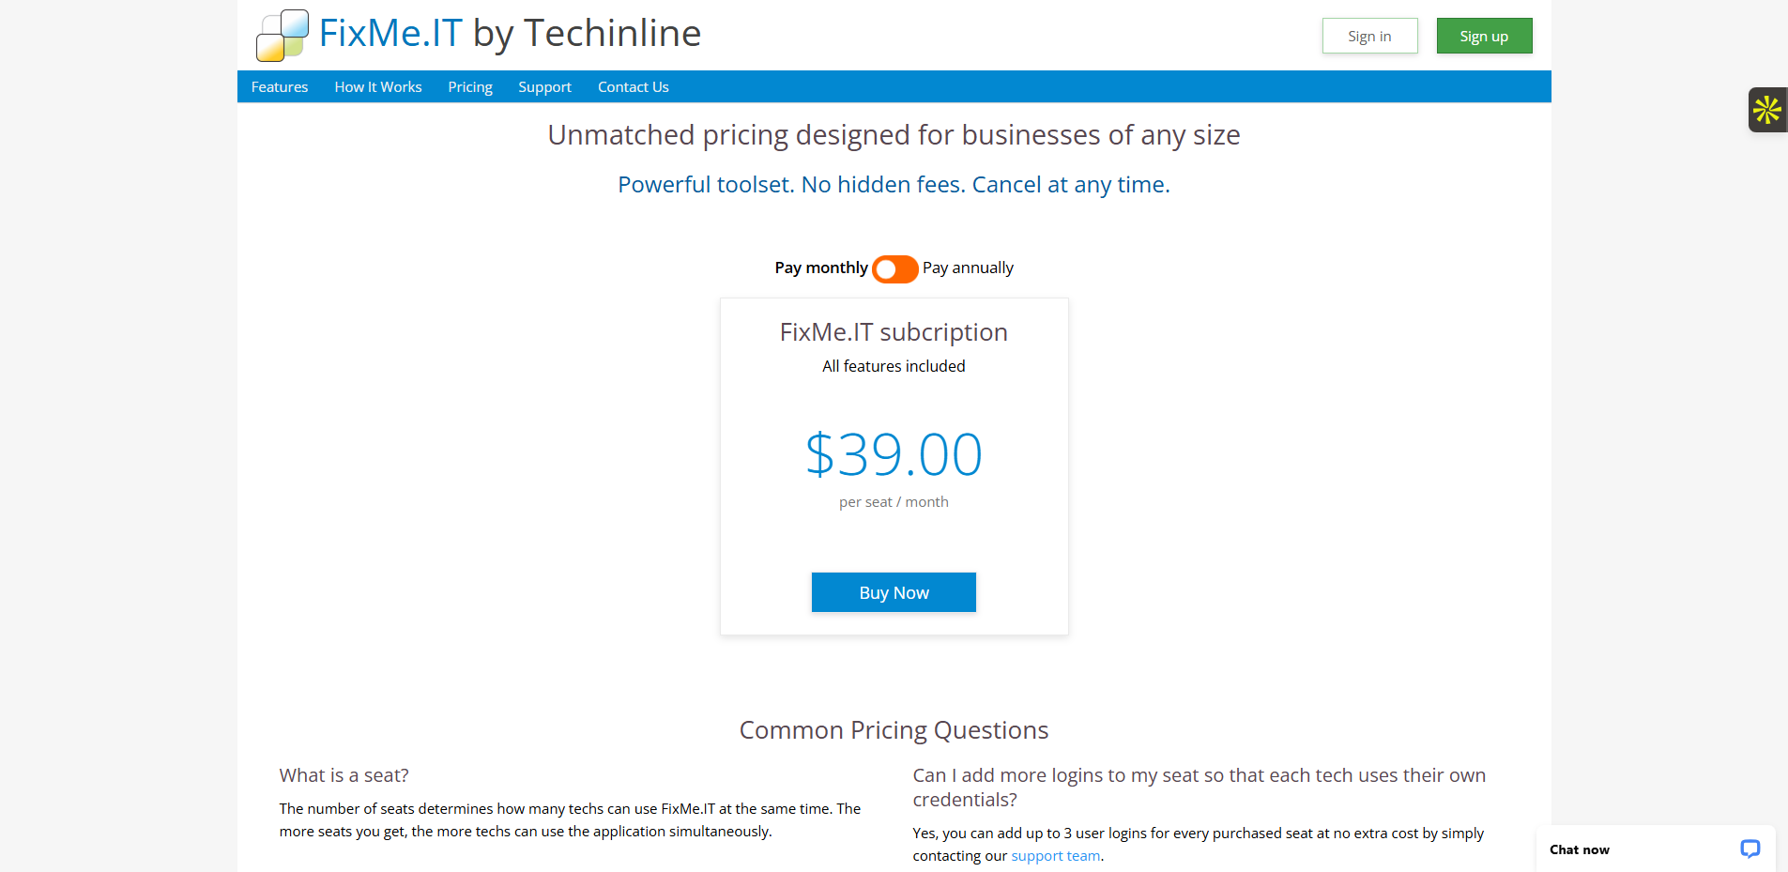This screenshot has width=1788, height=872.
Task: Go to How It Works page
Action: pyautogui.click(x=378, y=86)
